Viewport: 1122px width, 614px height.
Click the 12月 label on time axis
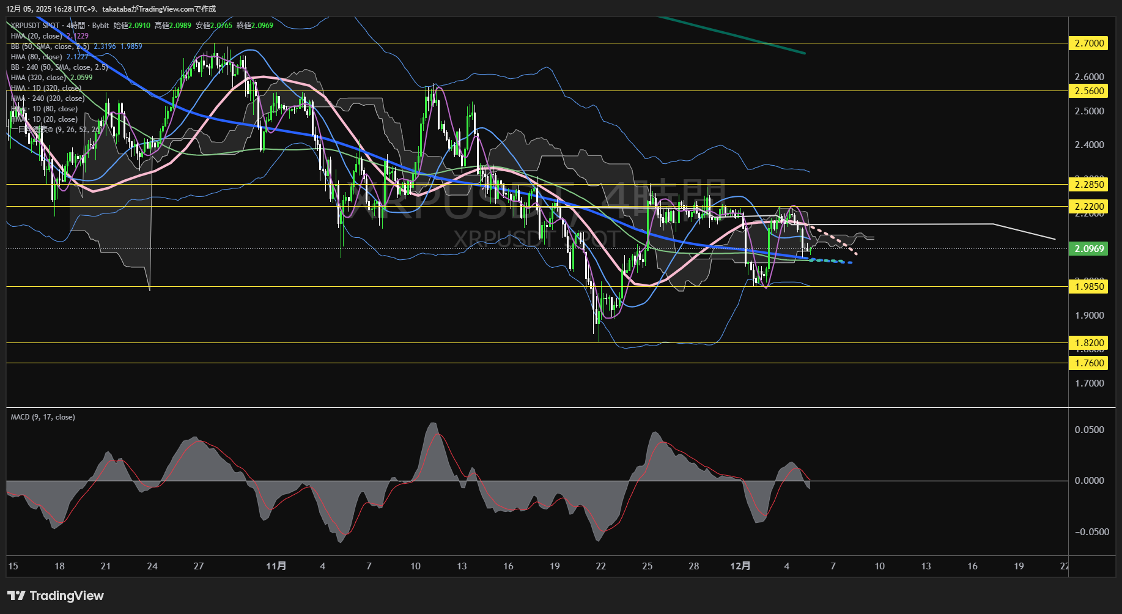point(740,566)
